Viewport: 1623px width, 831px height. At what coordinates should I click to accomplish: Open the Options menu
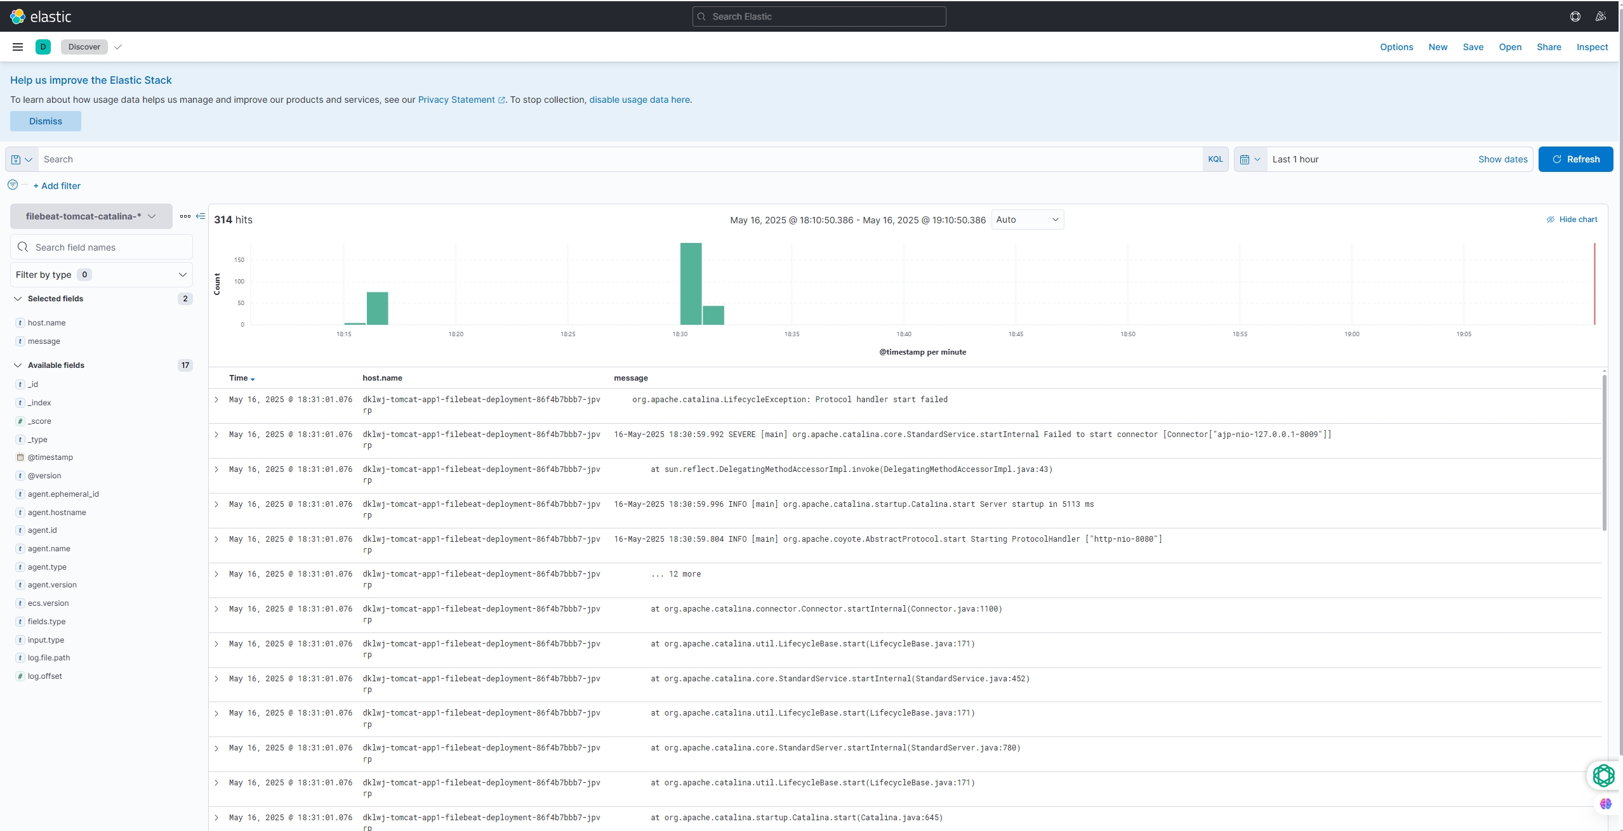[1396, 47]
